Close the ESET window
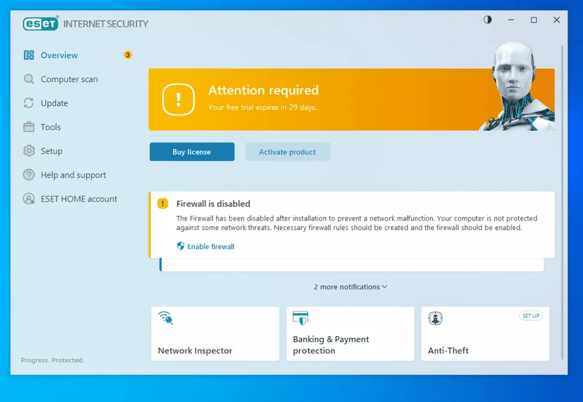This screenshot has height=402, width=583. click(x=556, y=20)
